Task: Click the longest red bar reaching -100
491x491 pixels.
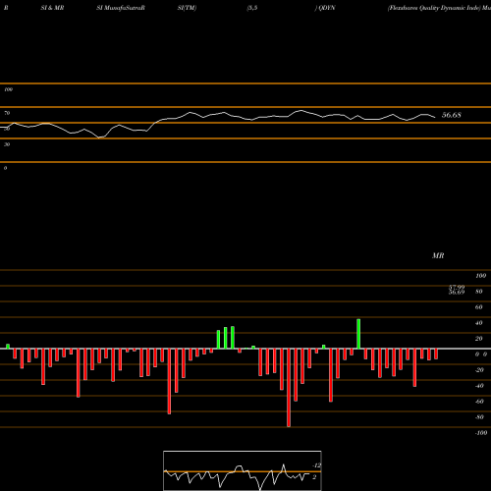Action: tap(289, 388)
